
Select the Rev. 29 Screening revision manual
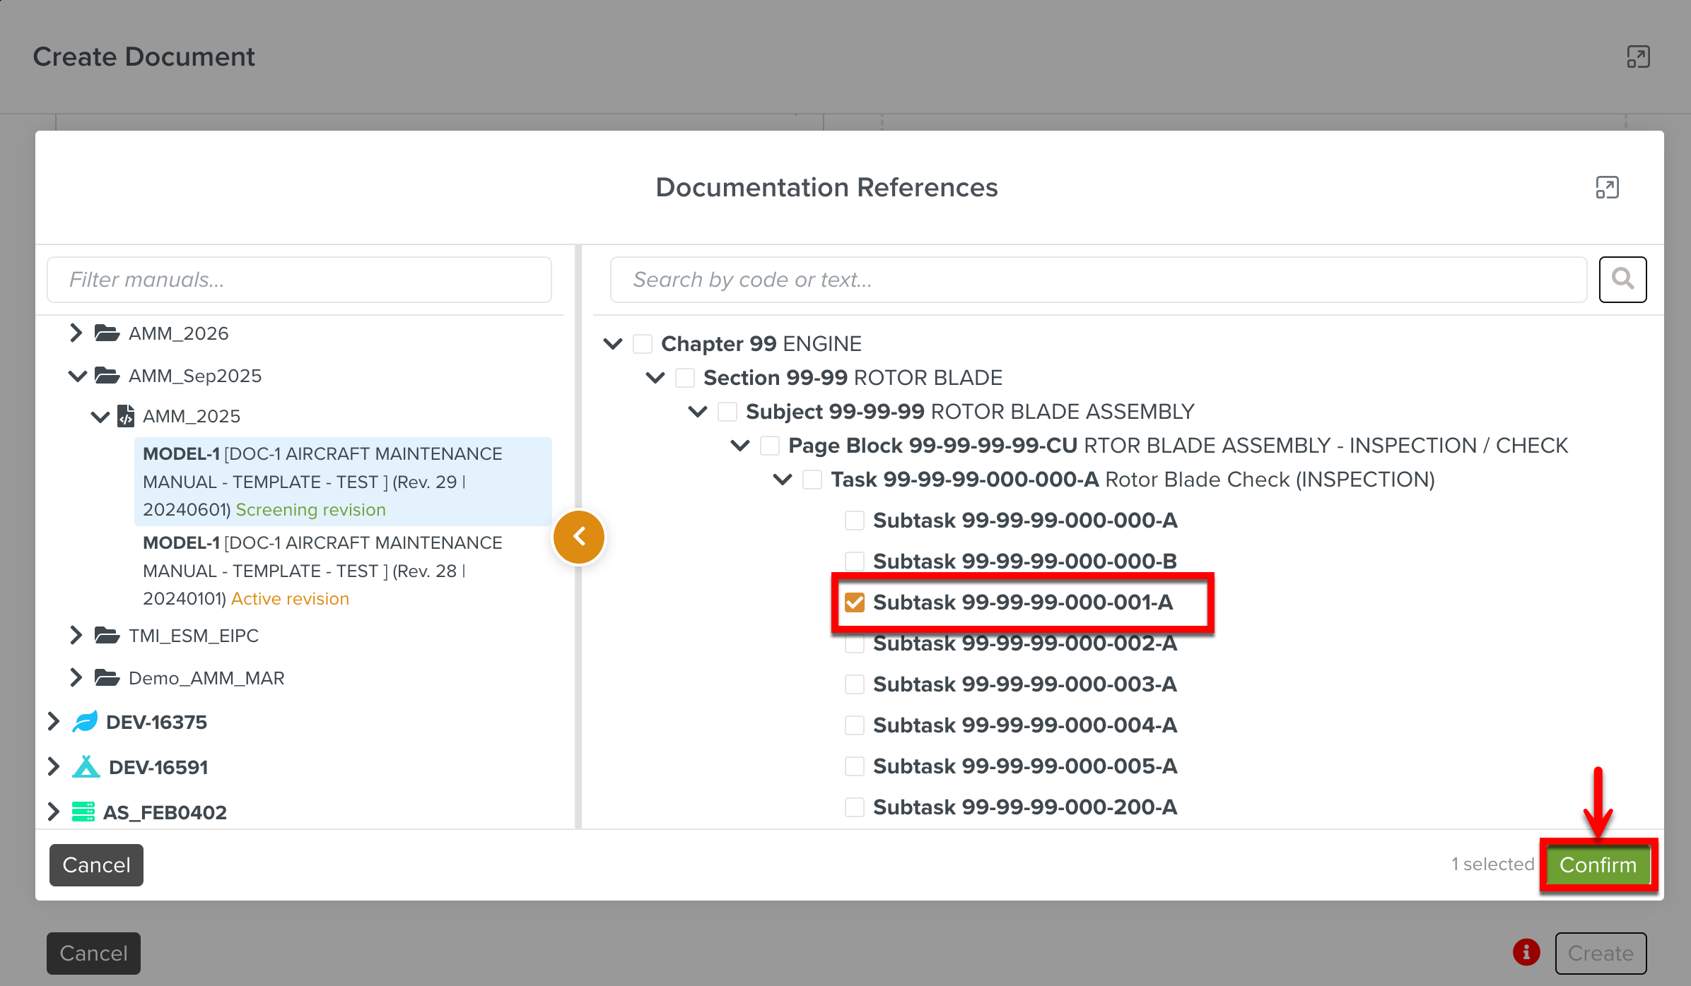[322, 482]
